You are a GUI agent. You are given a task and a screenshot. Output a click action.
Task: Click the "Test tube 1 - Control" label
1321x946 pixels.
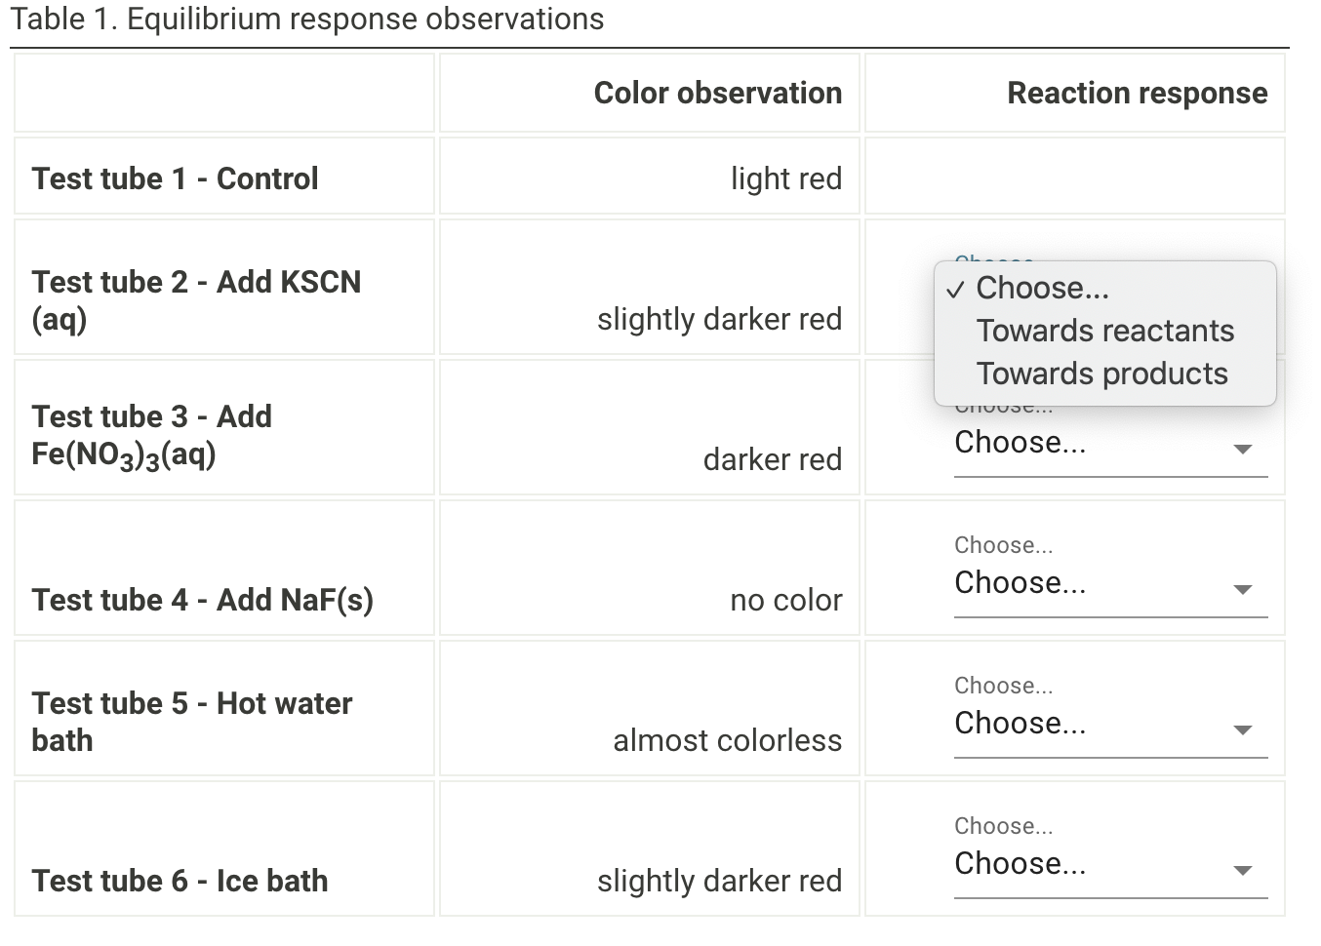click(x=176, y=178)
